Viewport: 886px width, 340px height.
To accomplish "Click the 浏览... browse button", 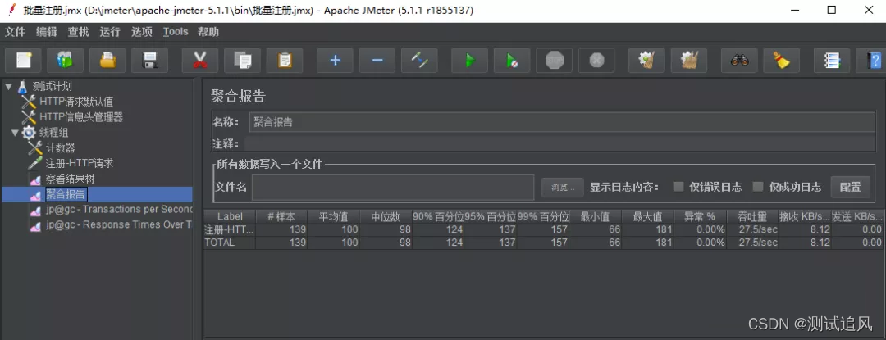I will pyautogui.click(x=563, y=187).
